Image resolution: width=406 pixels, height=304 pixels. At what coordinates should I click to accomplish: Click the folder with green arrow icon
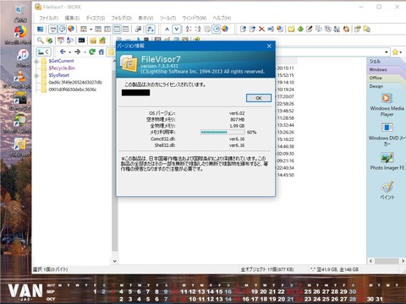click(102, 41)
